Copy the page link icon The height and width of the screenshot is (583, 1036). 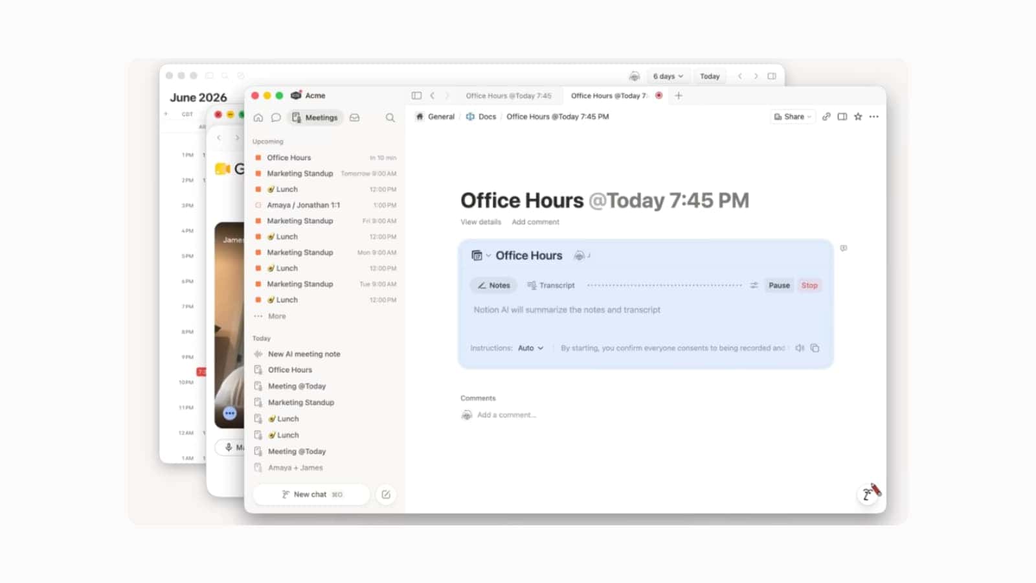pyautogui.click(x=826, y=117)
